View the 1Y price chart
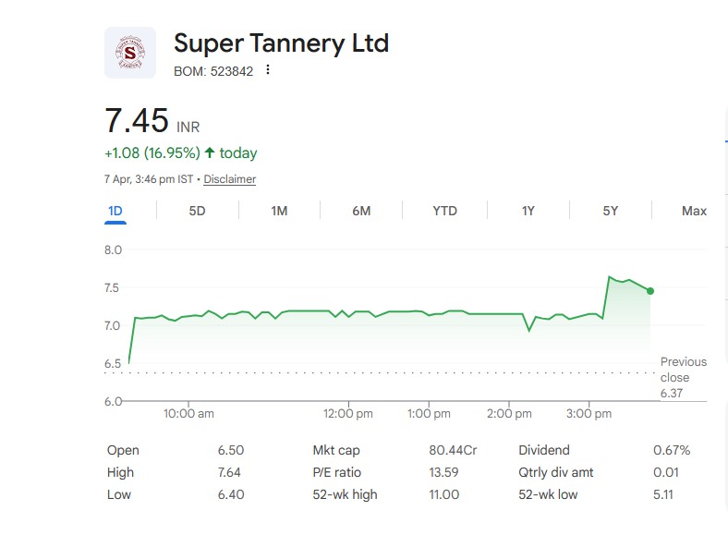The height and width of the screenshot is (535, 728). [528, 211]
